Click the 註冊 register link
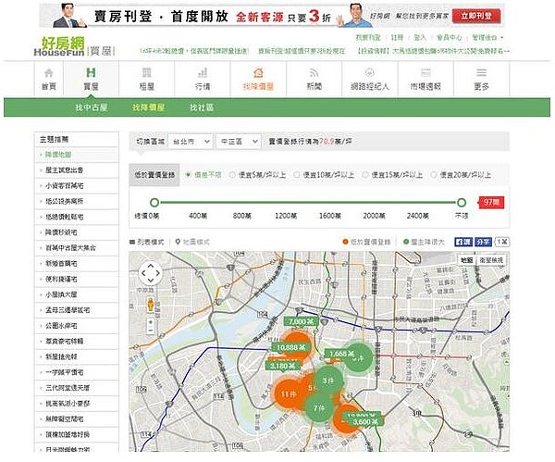The image size is (555, 462). tap(397, 38)
